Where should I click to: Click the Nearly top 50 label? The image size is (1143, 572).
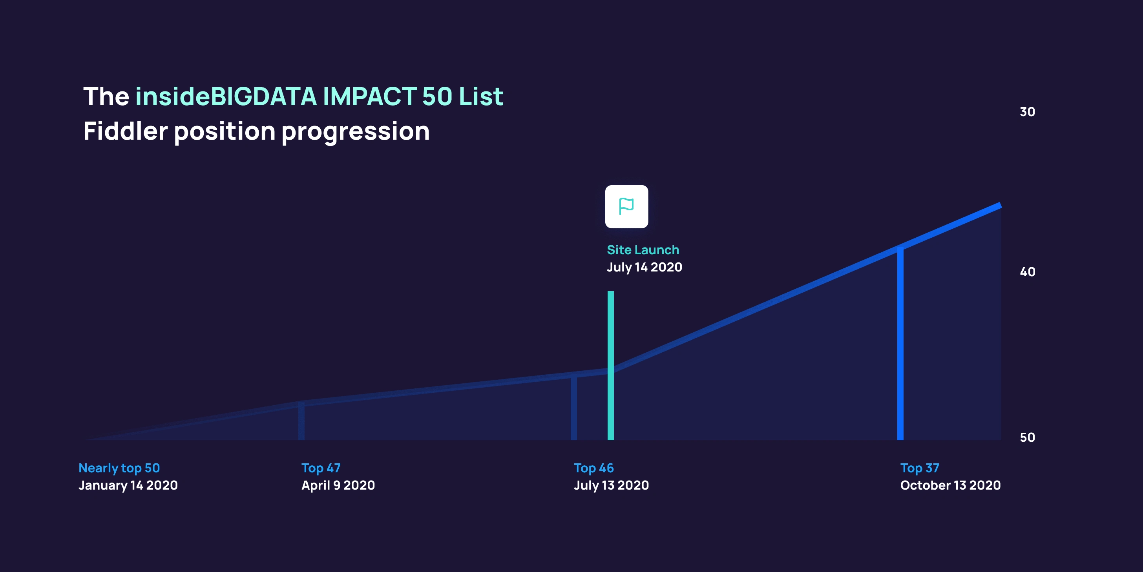tap(119, 468)
